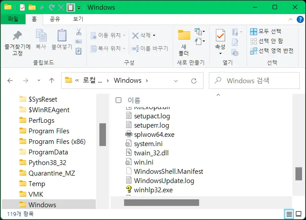
Task: Open the File (파일) tab
Action: pos(13,19)
